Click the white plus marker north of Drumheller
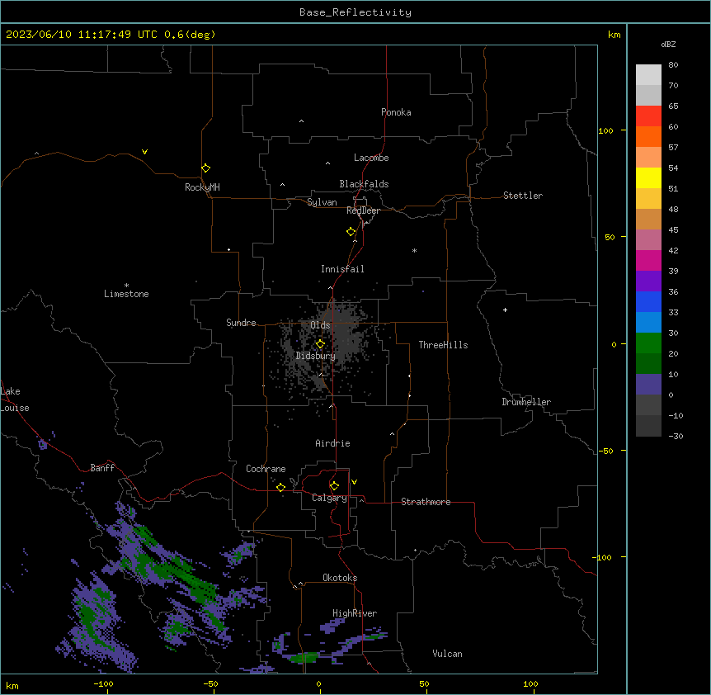This screenshot has width=711, height=695. click(505, 310)
